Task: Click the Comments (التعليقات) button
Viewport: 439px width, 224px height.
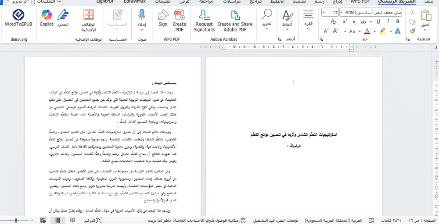Action: click(49, 1)
